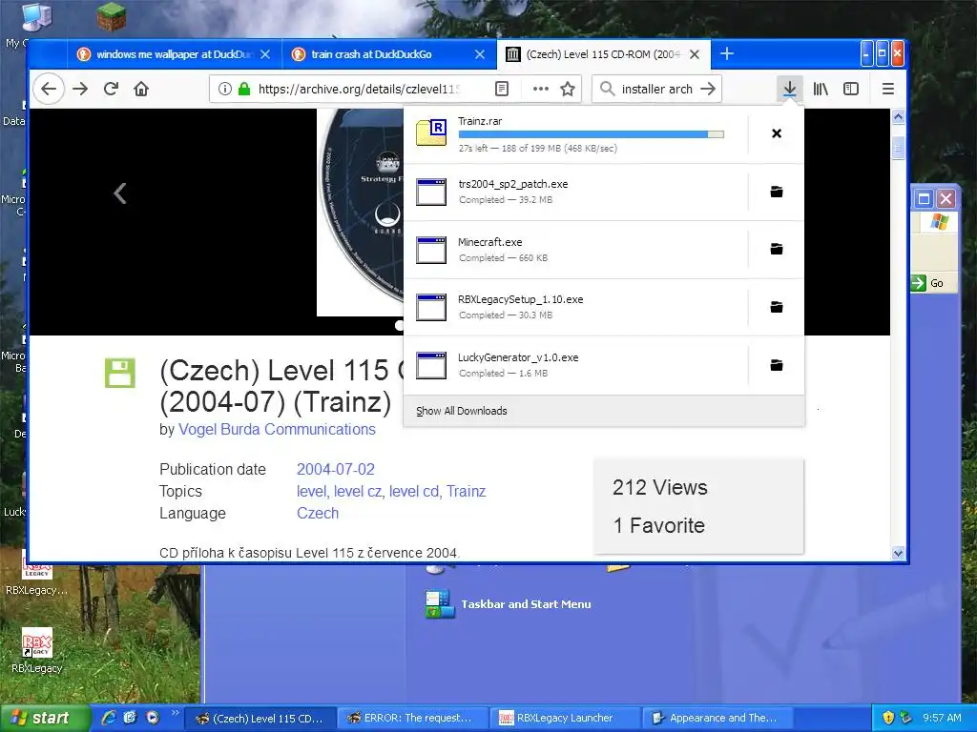The width and height of the screenshot is (977, 732).
Task: Click in the archive.org URL address field
Action: [x=359, y=89]
